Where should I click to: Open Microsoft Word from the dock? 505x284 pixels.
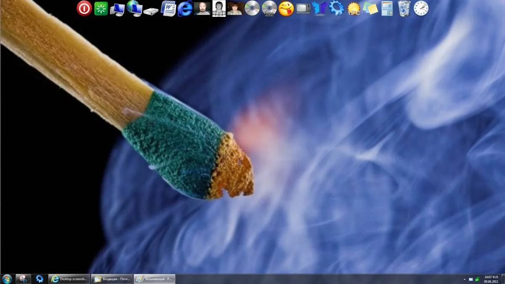[x=168, y=8]
